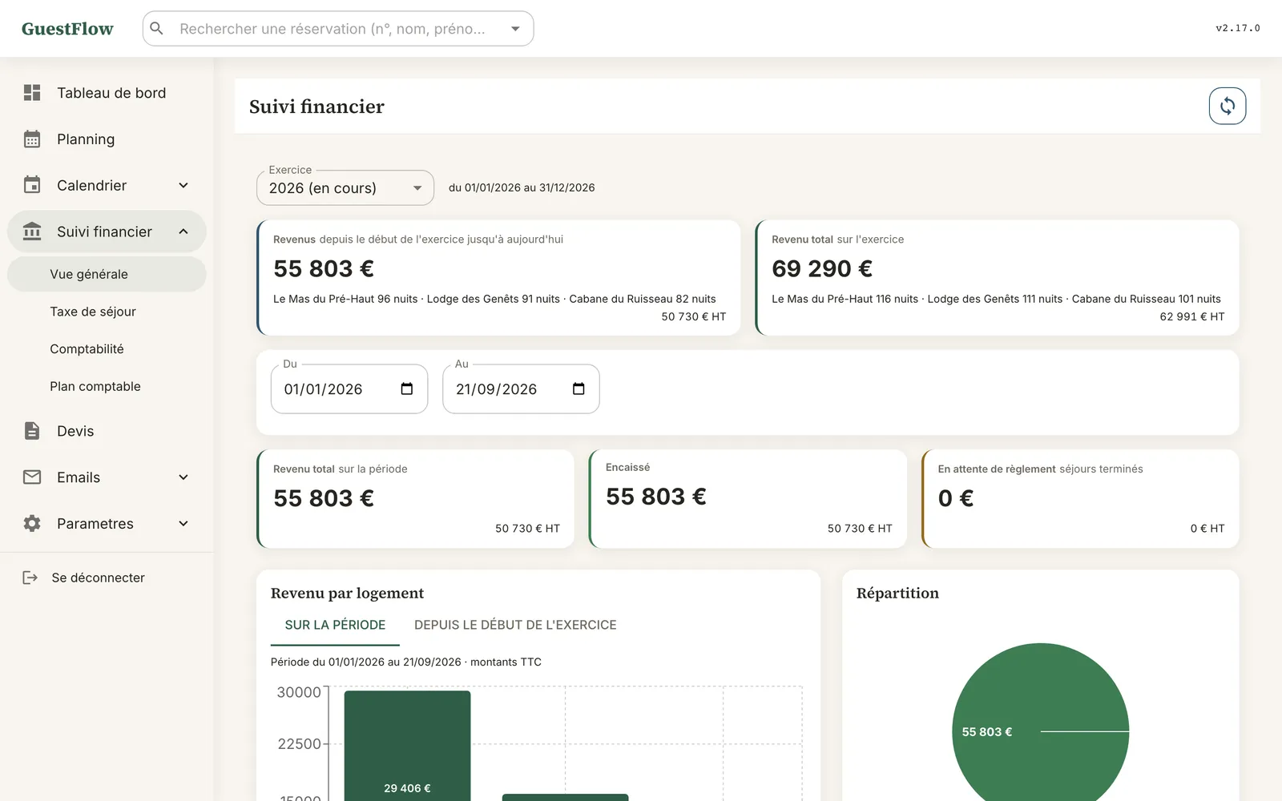The height and width of the screenshot is (801, 1282).
Task: Click the 62 991 € HT amount
Action: click(1192, 316)
